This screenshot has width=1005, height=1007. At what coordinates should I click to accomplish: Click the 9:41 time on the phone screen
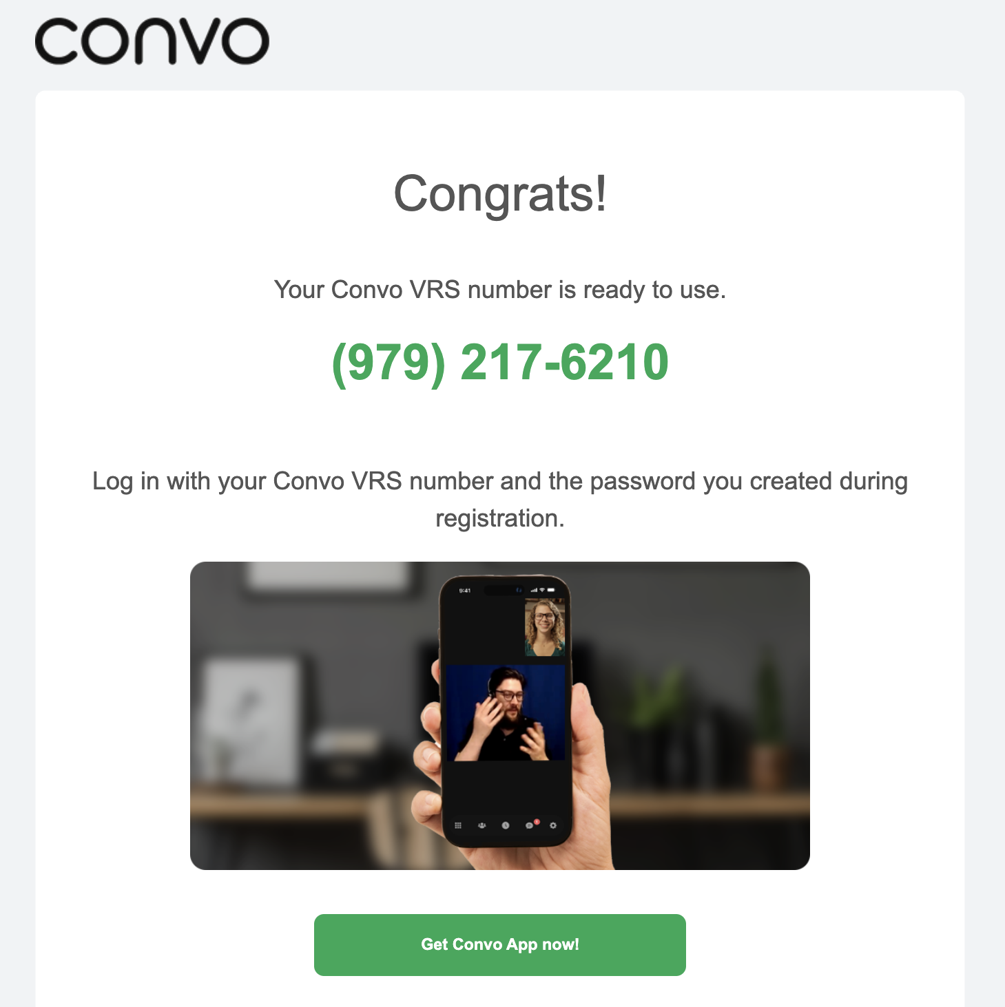(x=465, y=591)
